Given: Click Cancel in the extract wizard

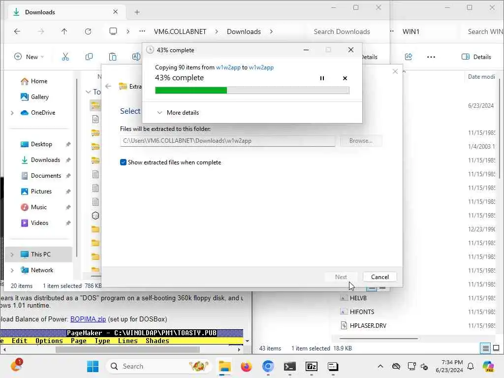Looking at the screenshot, I should click(x=379, y=277).
